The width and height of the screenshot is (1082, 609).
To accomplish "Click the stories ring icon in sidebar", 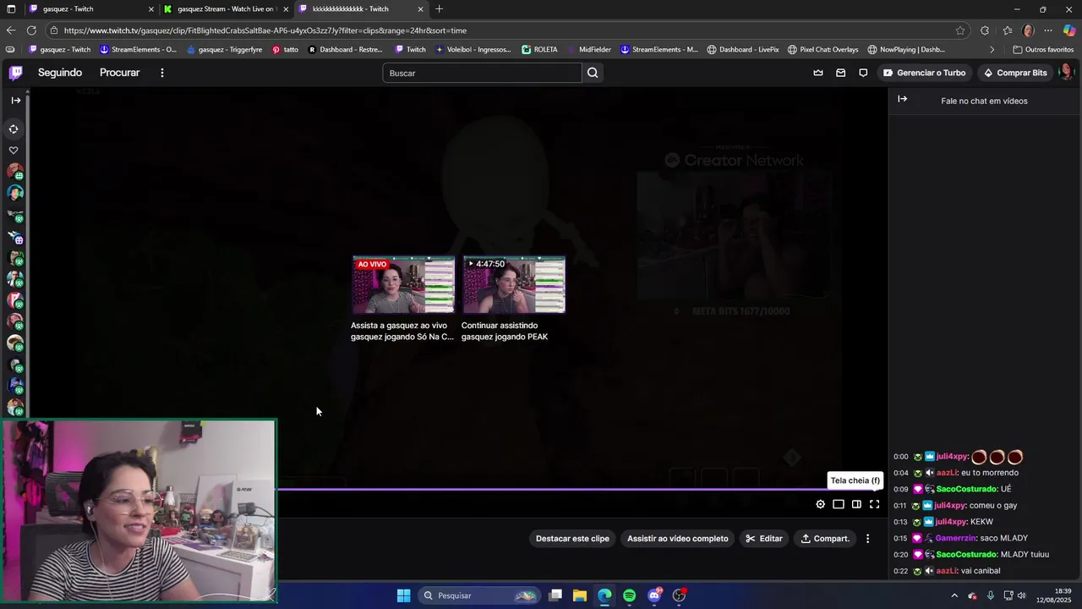I will [14, 129].
